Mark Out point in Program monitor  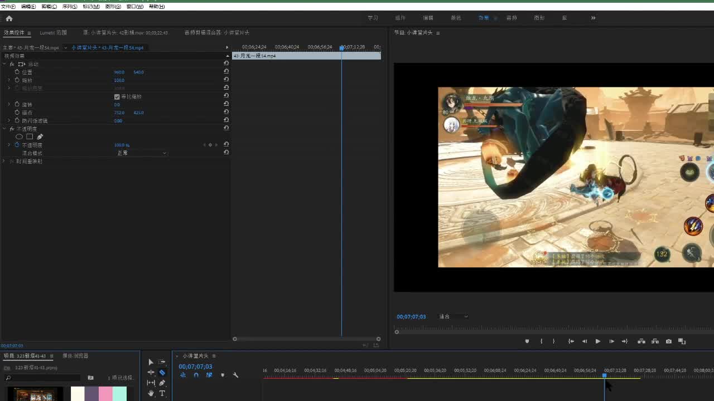point(554,341)
